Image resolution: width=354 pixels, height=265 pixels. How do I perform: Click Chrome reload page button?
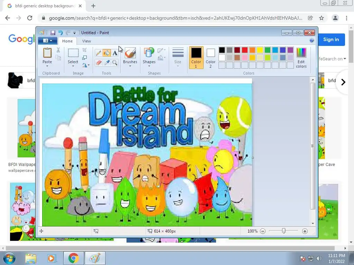pyautogui.click(x=30, y=18)
